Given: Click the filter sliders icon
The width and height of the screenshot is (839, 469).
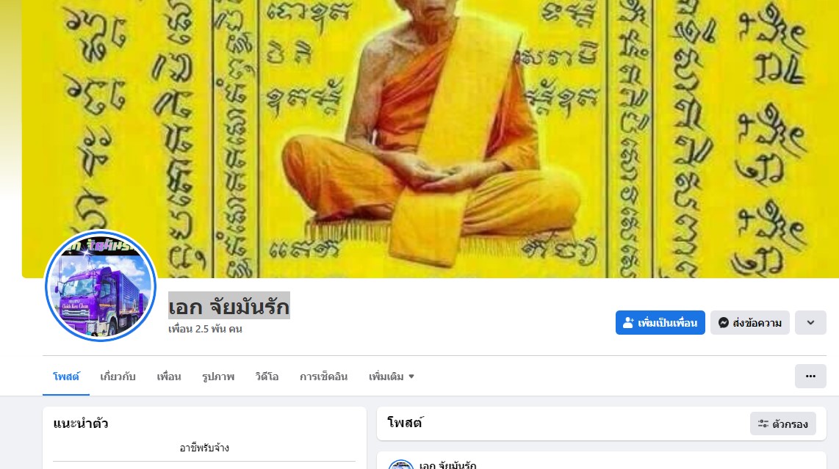Looking at the screenshot, I should [x=763, y=423].
